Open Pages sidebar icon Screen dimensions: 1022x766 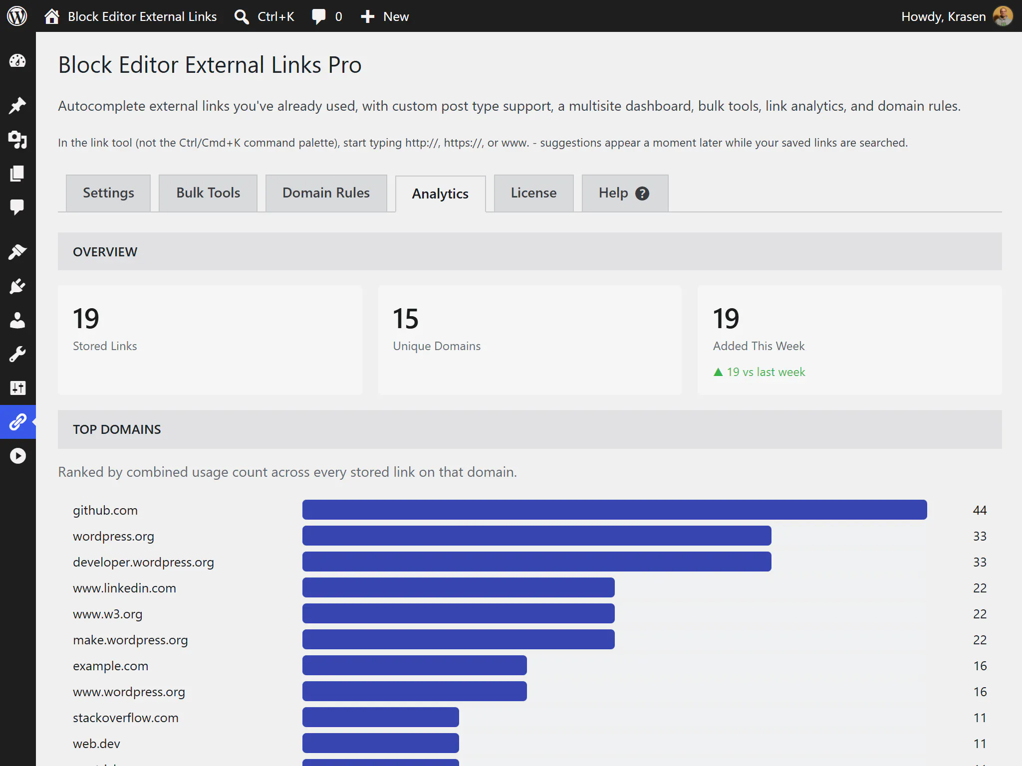(17, 174)
